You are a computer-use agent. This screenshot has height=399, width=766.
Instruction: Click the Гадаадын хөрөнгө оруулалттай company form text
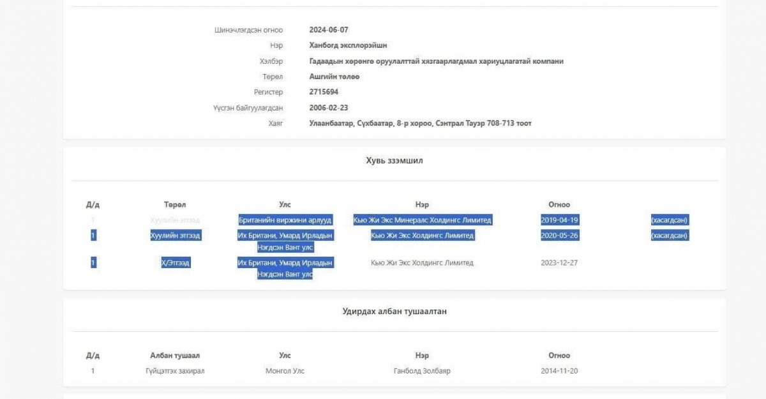tap(436, 61)
